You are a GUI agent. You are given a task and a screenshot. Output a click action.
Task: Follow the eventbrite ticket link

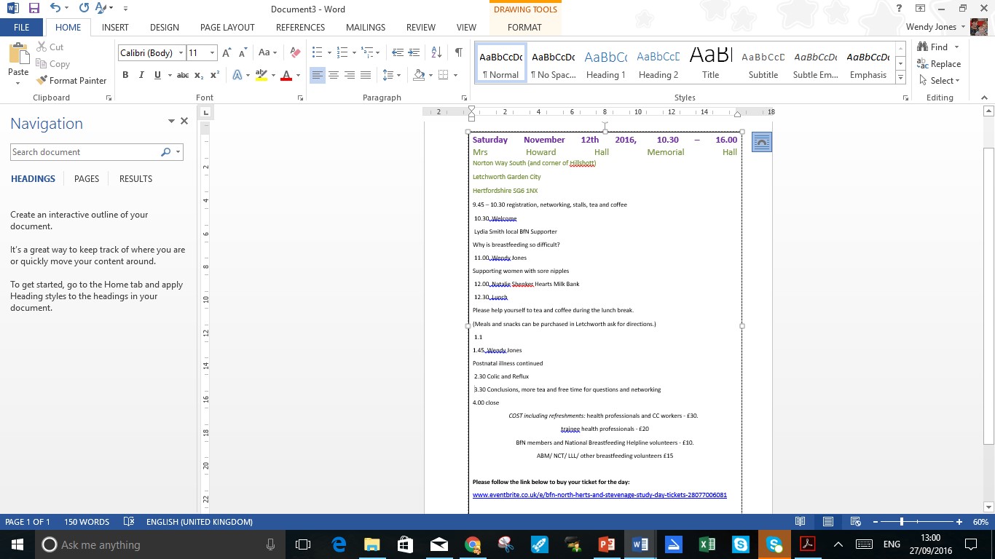tap(599, 495)
